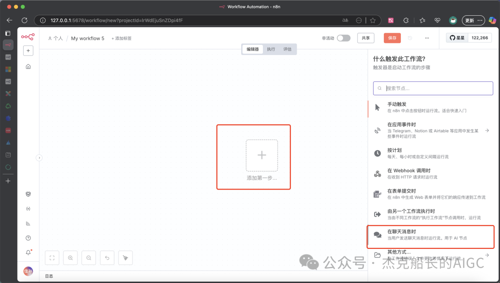The height and width of the screenshot is (283, 500).
Task: Click the address bar URL
Action: point(117,20)
